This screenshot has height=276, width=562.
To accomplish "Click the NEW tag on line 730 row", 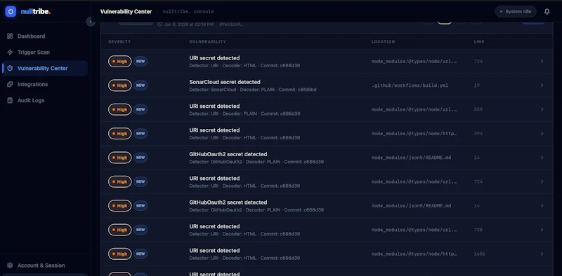I will (140, 230).
